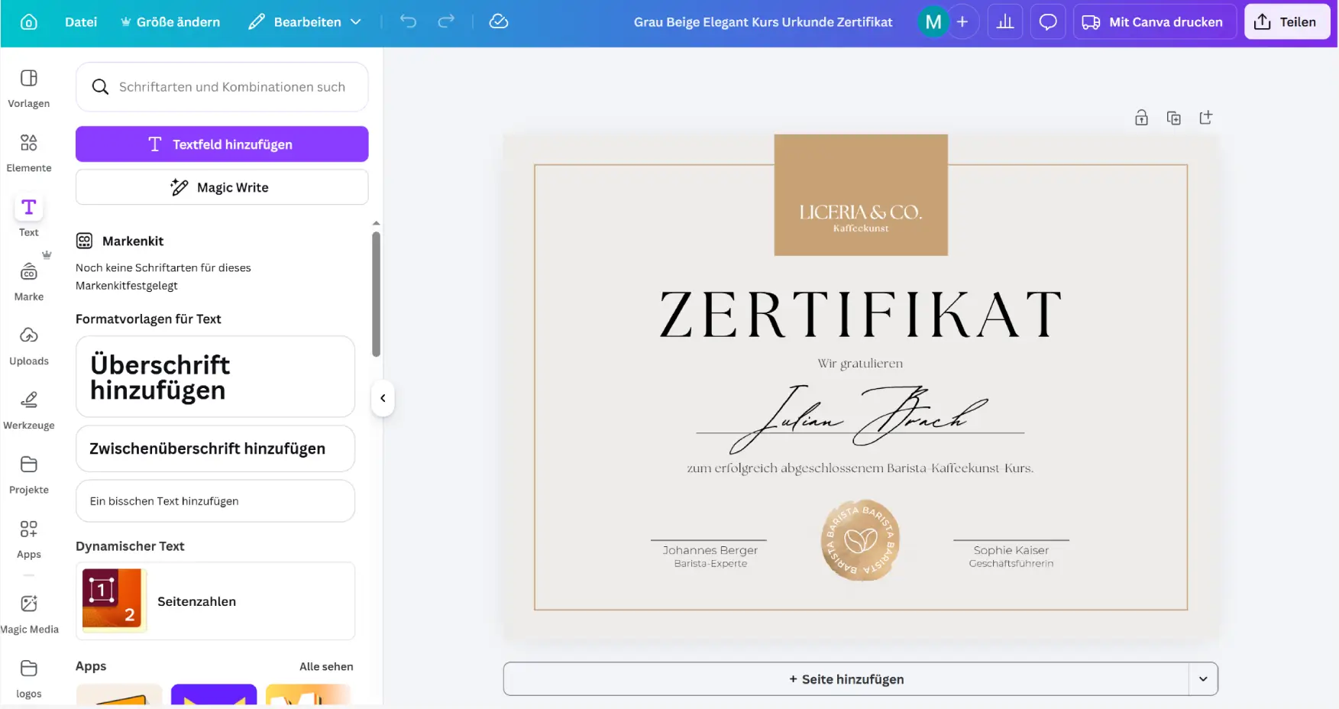Focus the font search field
This screenshot has width=1339, height=709.
click(x=222, y=87)
